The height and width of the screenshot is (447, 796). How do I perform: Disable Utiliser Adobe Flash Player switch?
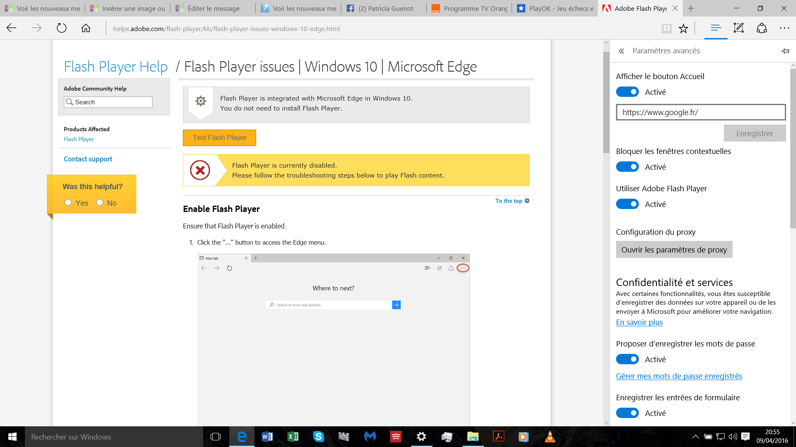[x=627, y=204]
